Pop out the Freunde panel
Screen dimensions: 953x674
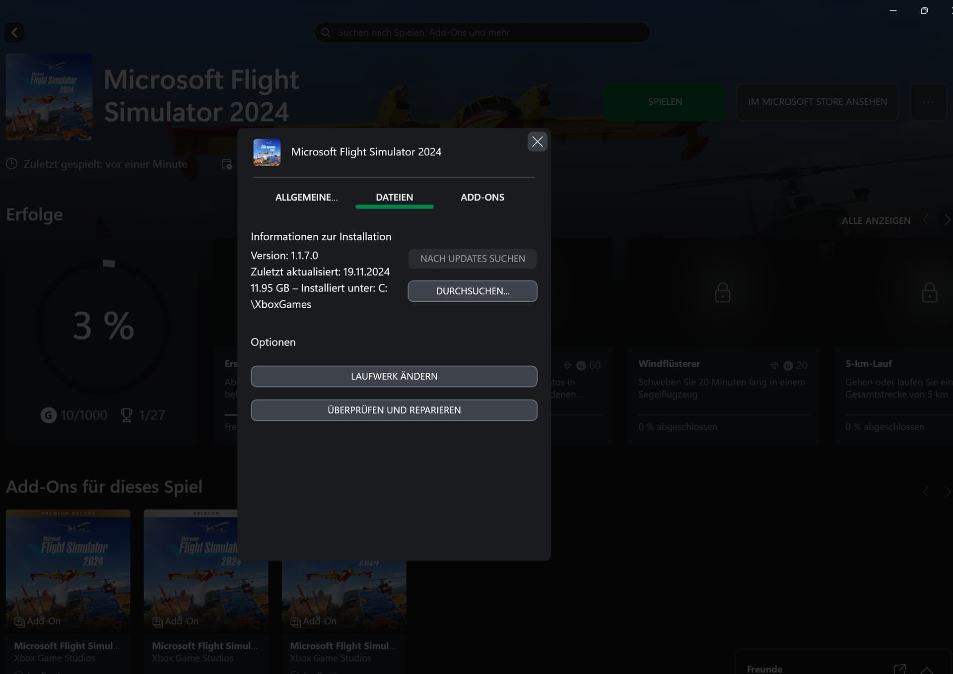pos(901,668)
